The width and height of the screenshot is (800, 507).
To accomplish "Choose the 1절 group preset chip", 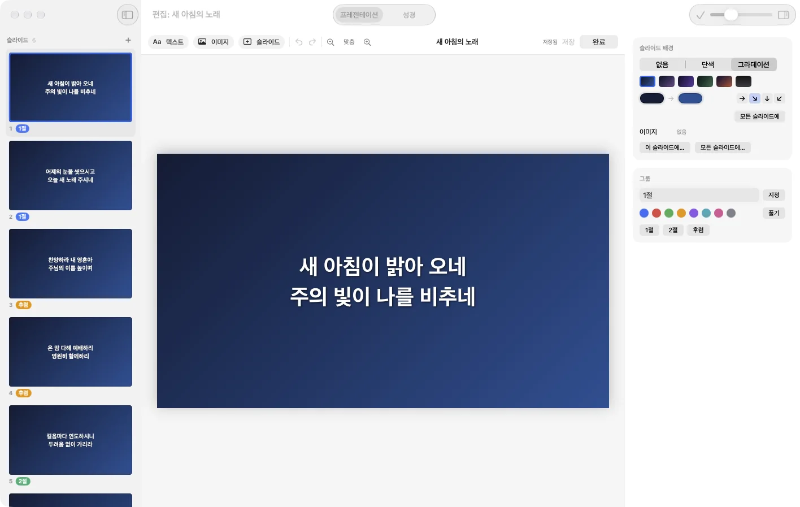I will click(x=650, y=230).
